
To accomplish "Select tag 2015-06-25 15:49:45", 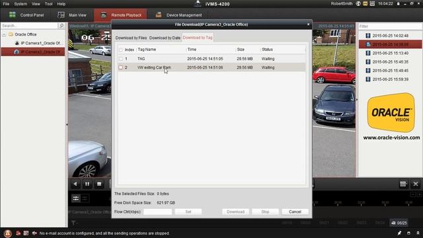I will tap(390, 71).
